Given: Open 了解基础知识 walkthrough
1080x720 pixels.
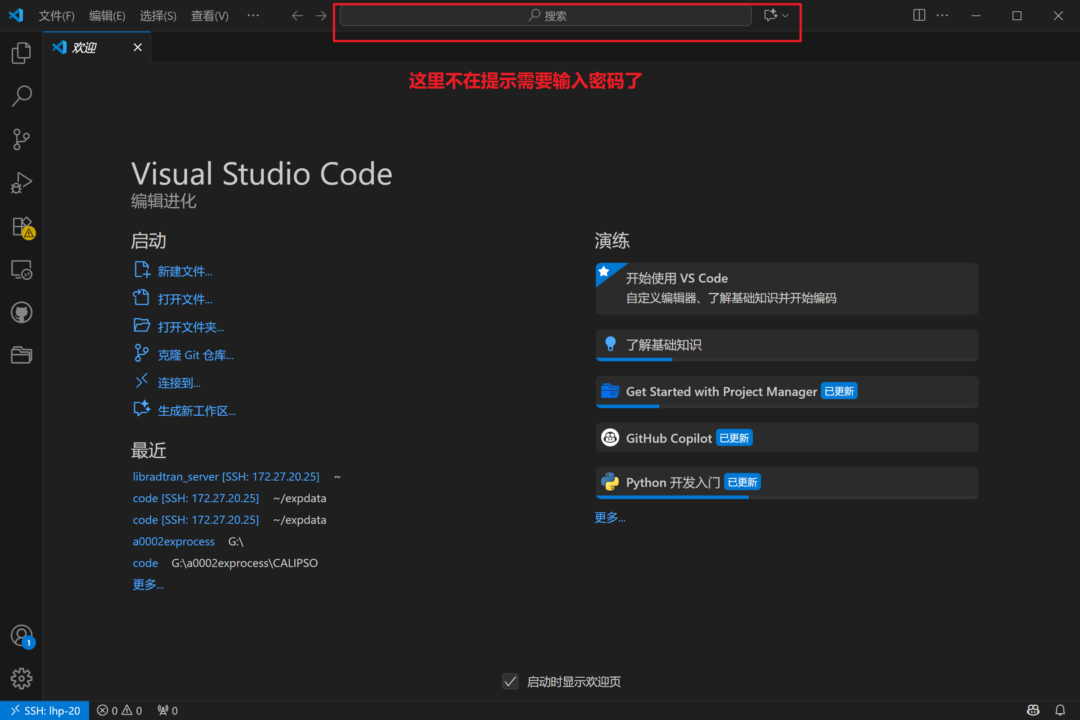Looking at the screenshot, I should pyautogui.click(x=787, y=345).
